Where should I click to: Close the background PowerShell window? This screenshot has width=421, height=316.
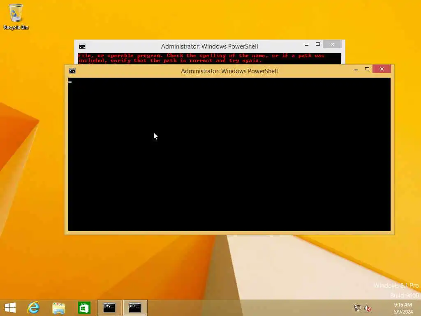tap(332, 44)
